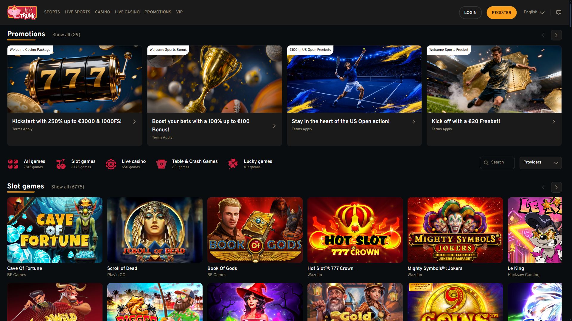The image size is (572, 321).
Task: Open the Providers dropdown
Action: (x=540, y=163)
